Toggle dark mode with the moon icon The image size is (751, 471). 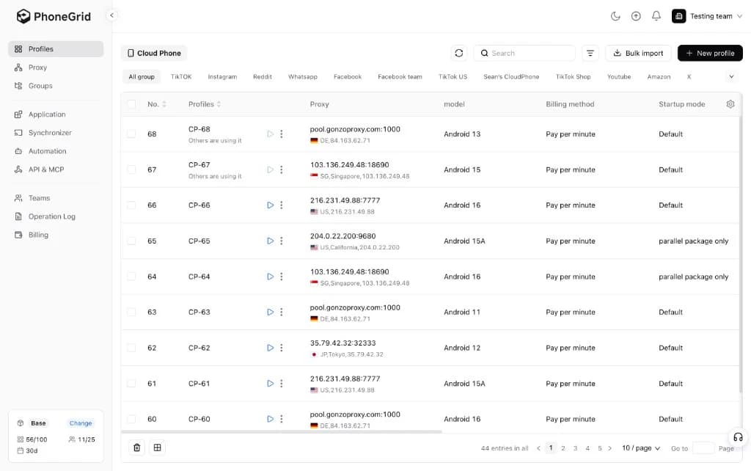pos(615,15)
